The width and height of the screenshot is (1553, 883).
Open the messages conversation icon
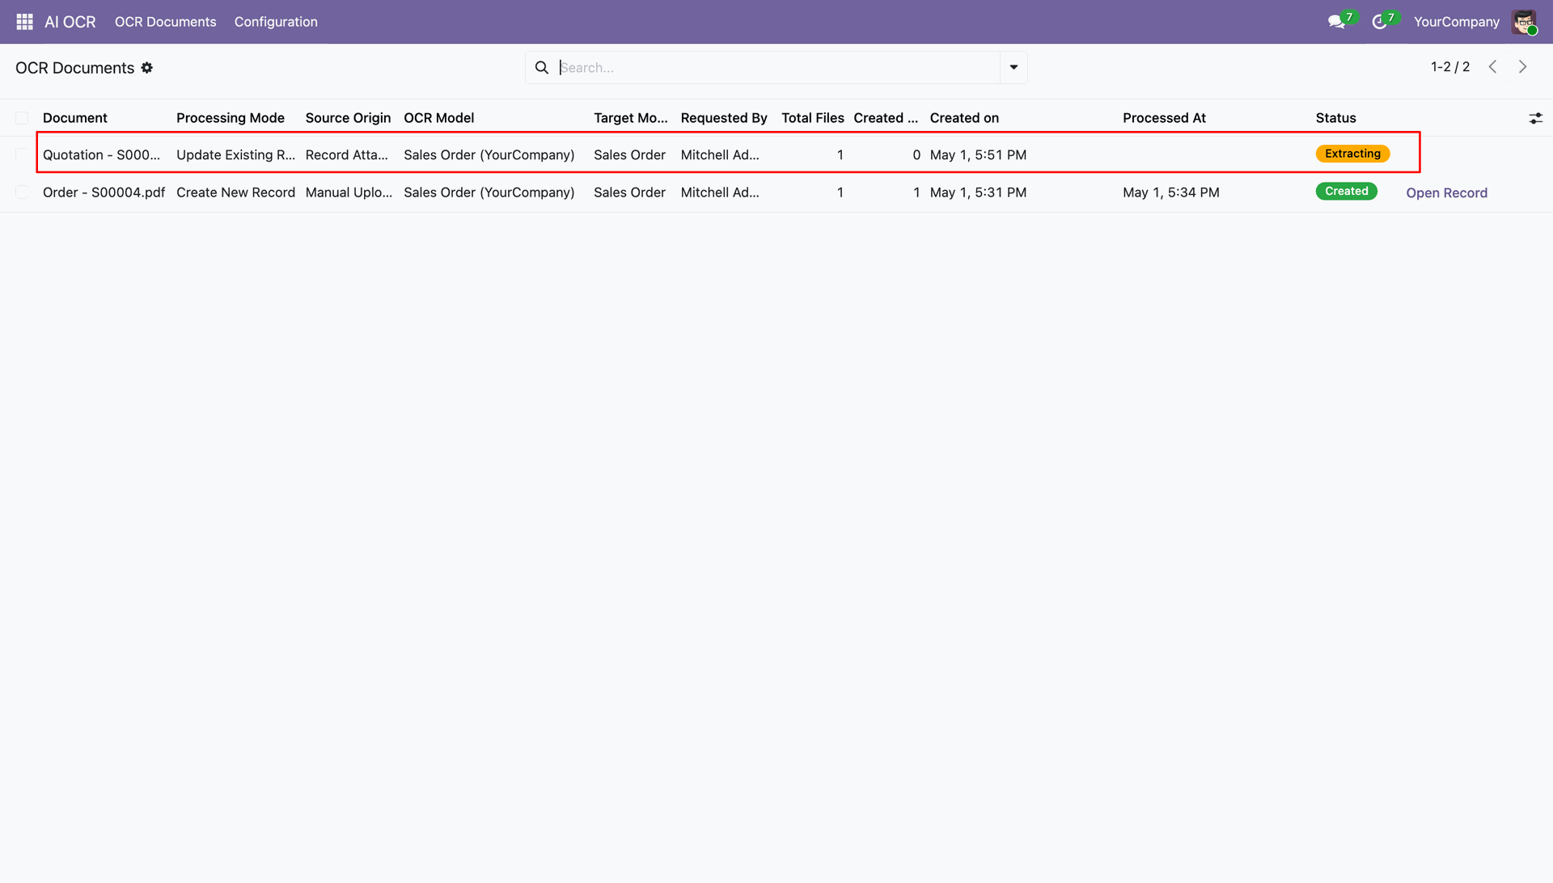tap(1336, 22)
